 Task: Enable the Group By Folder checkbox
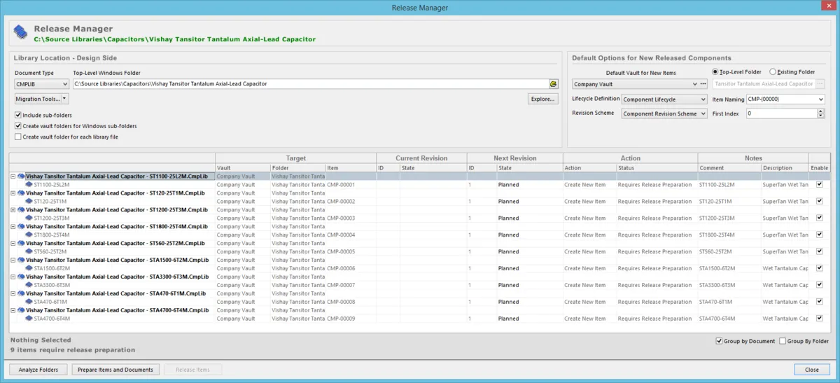pos(783,341)
